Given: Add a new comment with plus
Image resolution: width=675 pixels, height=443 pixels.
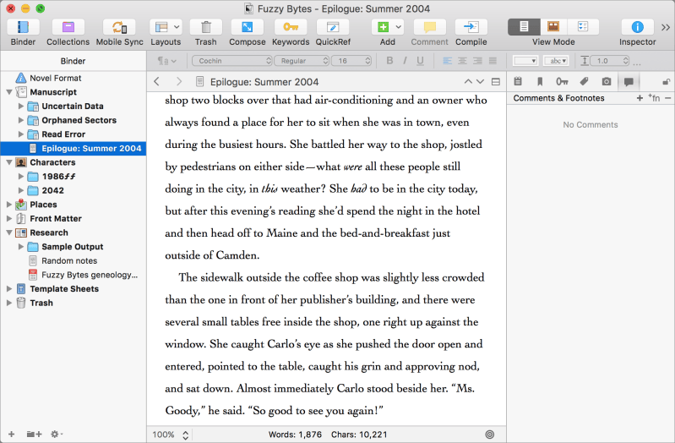Looking at the screenshot, I should click(640, 98).
